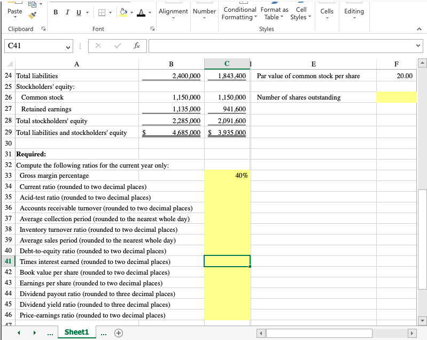Click the left sheet tabs ellipsis
The height and width of the screenshot is (340, 427).
click(x=50, y=334)
